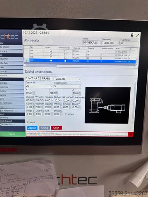The height and width of the screenshot is (197, 148).
Task: Click the machine pause alarm message bar
Action: (x=77, y=134)
